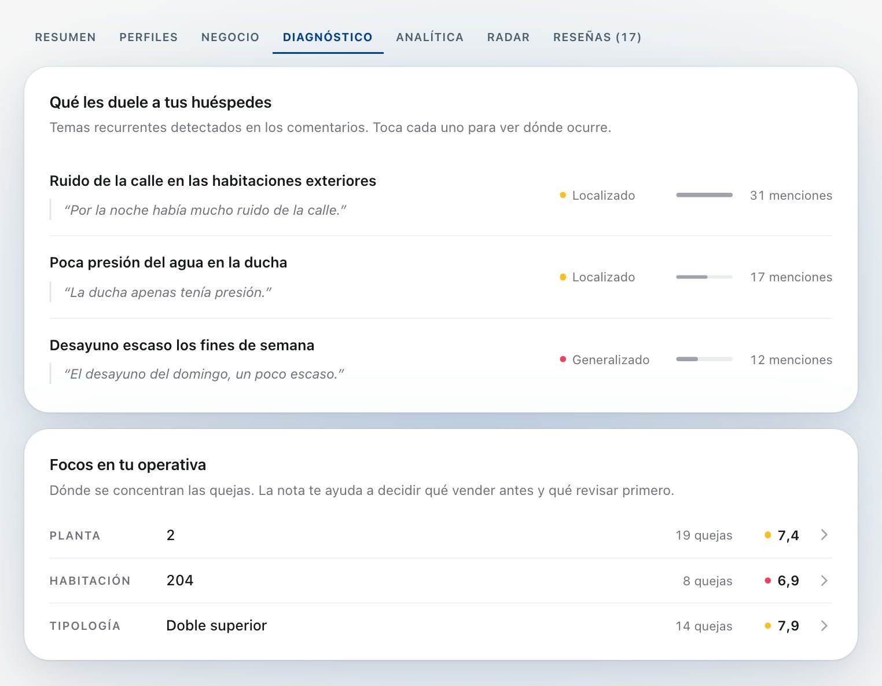Click the "HABITACIÓN" row label
882x686 pixels.
pyautogui.click(x=90, y=581)
